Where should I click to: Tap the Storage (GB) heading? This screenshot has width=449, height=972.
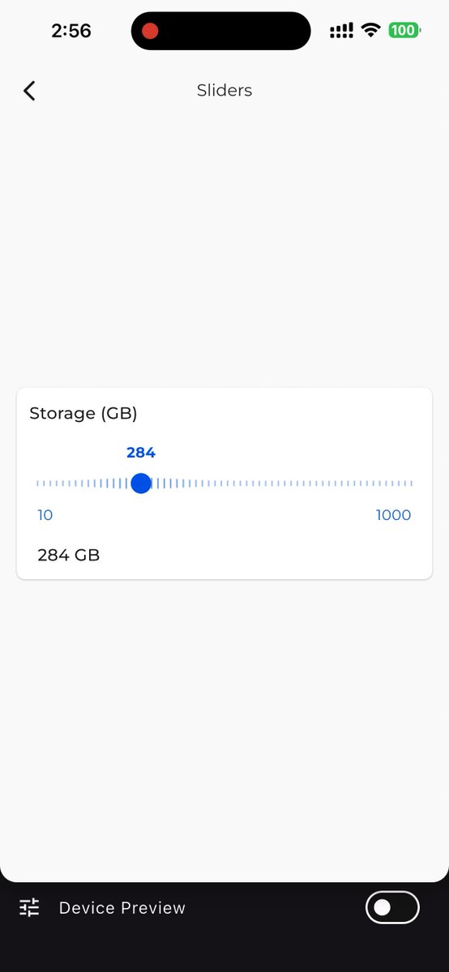tap(83, 413)
